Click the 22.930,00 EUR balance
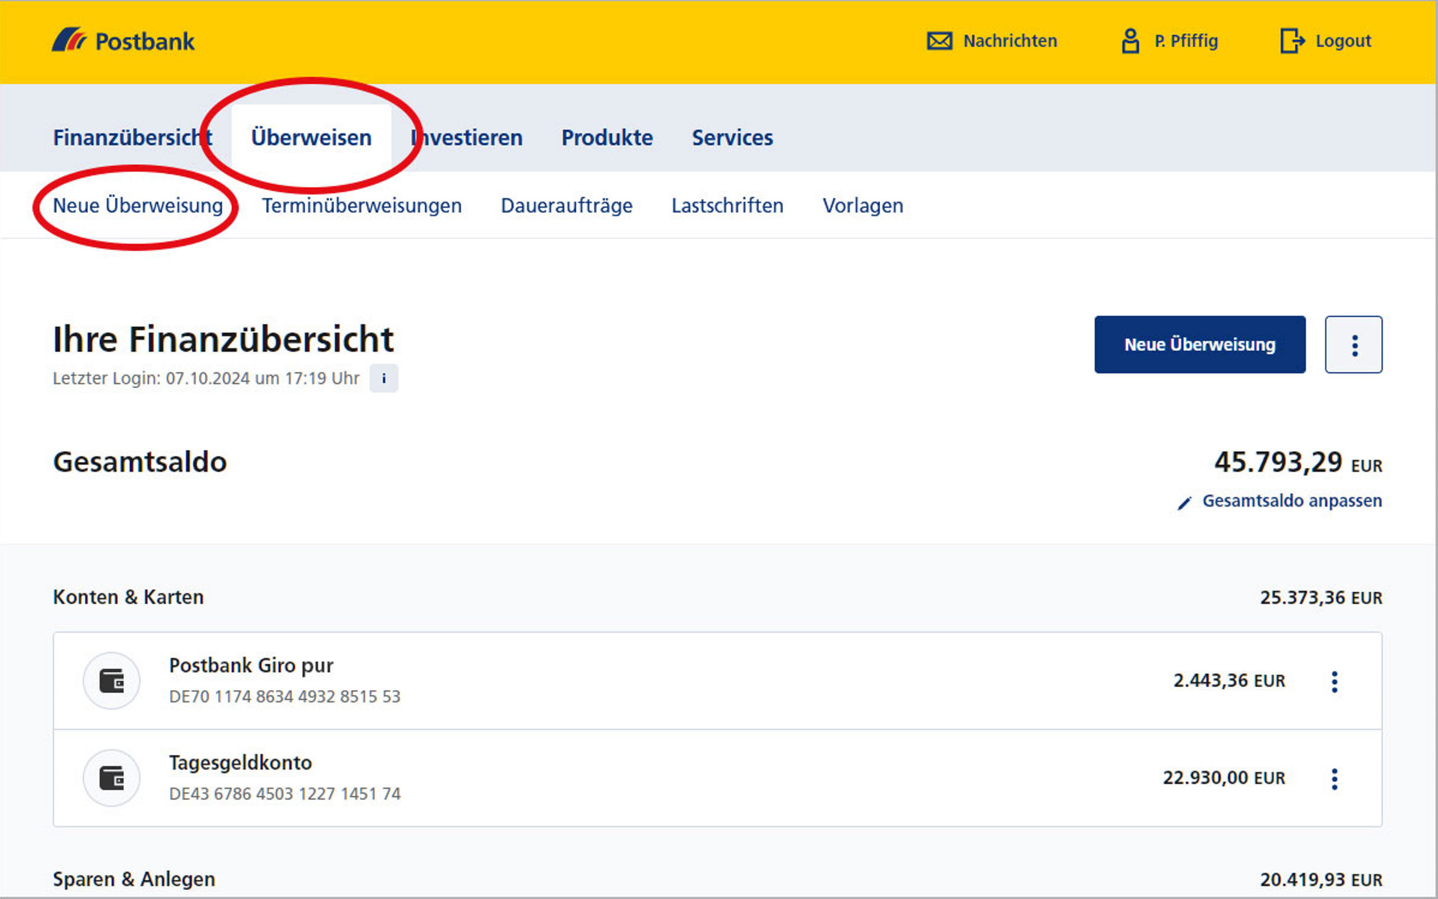This screenshot has height=899, width=1438. 1223,778
